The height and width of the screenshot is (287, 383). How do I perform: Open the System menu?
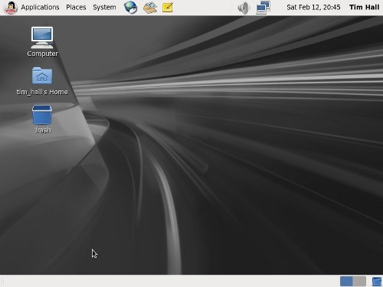click(104, 7)
